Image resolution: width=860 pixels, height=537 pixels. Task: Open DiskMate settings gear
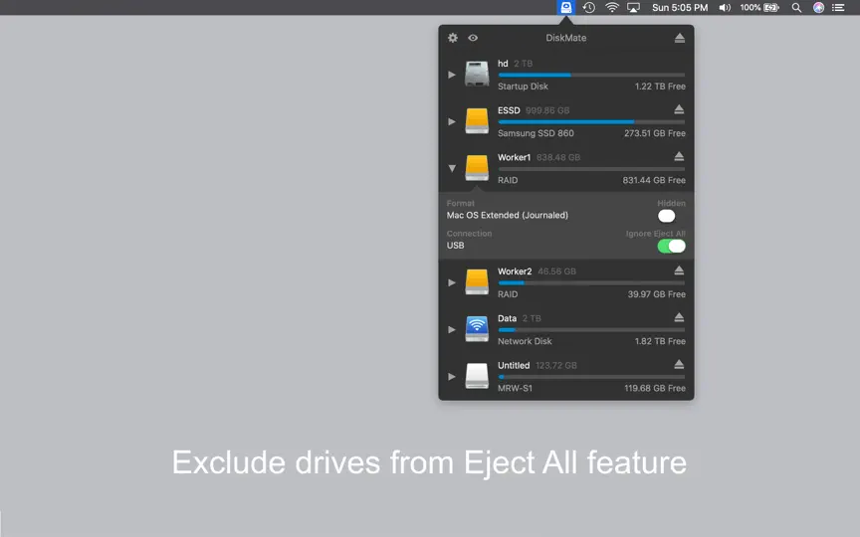[x=453, y=38]
